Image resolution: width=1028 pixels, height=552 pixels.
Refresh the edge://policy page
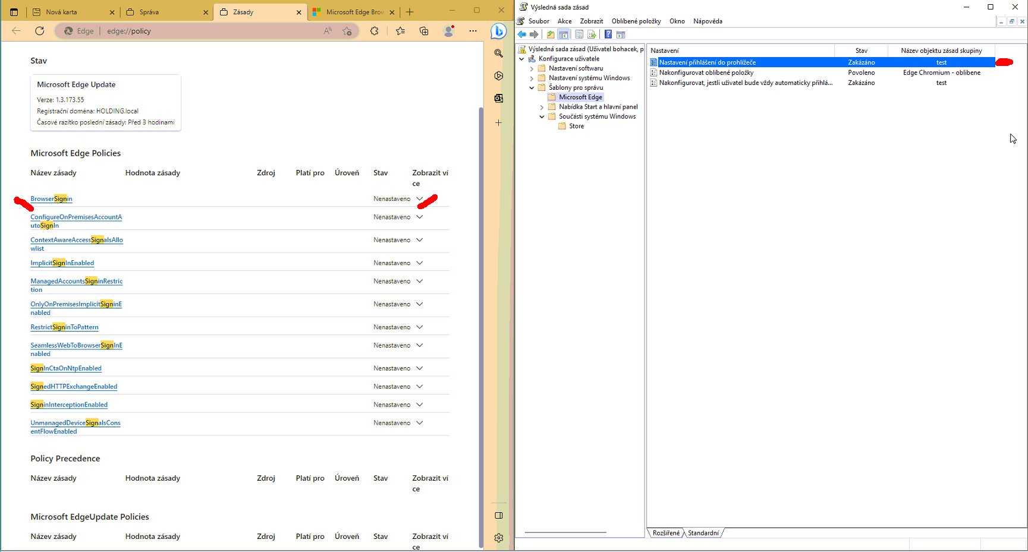tap(40, 31)
